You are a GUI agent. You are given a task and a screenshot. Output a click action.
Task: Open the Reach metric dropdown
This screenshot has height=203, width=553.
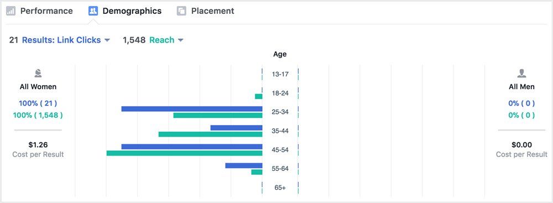pyautogui.click(x=166, y=40)
